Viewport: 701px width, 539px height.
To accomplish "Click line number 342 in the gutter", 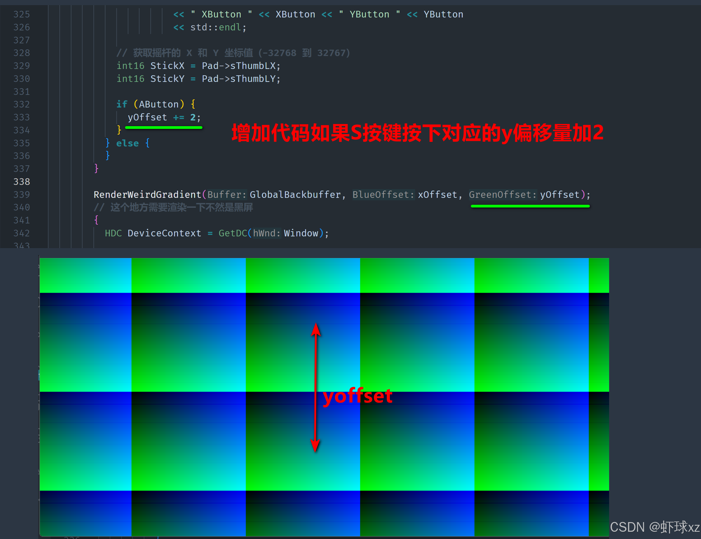I will 21,233.
